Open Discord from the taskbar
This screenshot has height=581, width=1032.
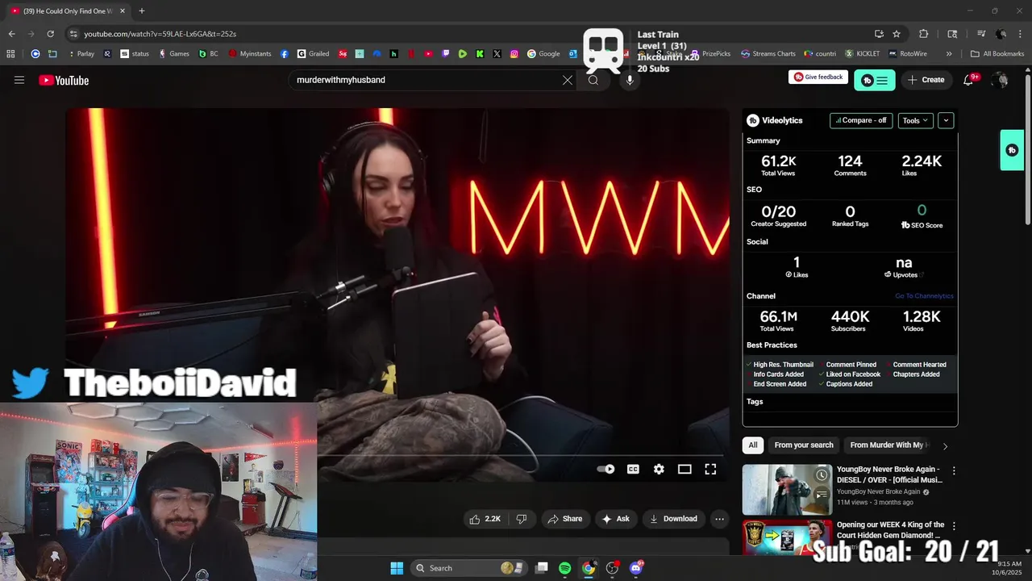pos(636,568)
